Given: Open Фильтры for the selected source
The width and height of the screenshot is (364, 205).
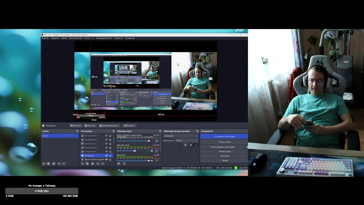Looking at the screenshot, I should click(90, 126).
